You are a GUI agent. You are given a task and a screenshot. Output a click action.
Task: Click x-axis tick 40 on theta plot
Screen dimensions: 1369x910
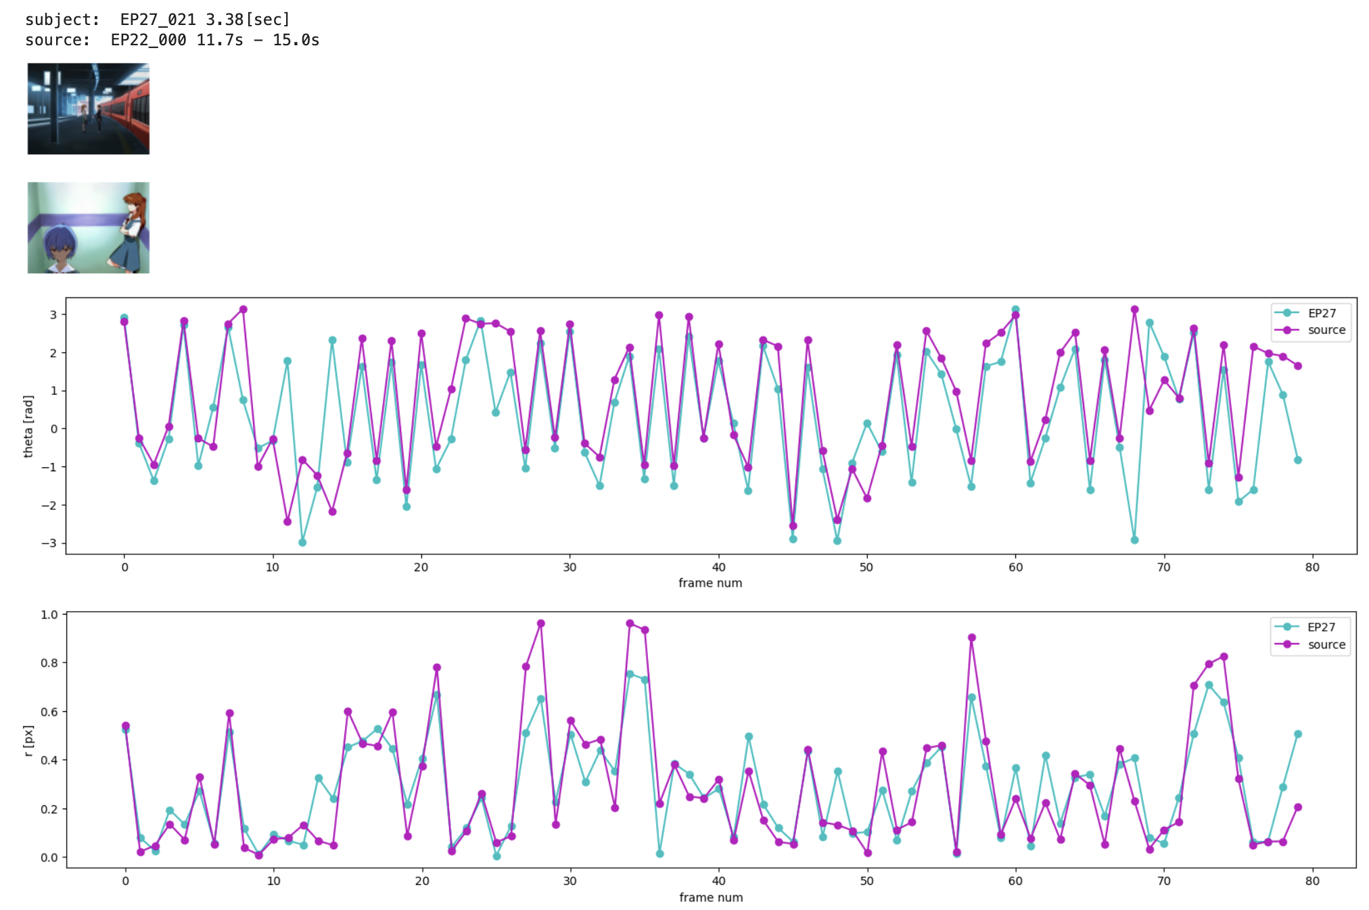point(718,567)
